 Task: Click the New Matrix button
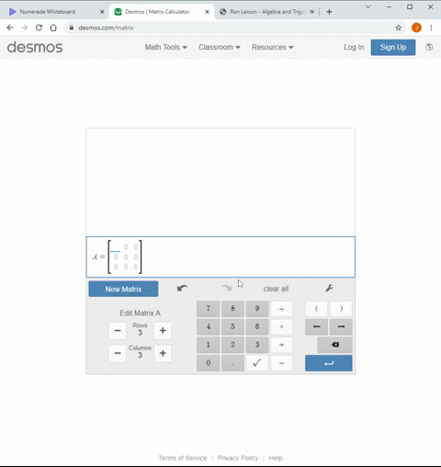[x=123, y=289]
